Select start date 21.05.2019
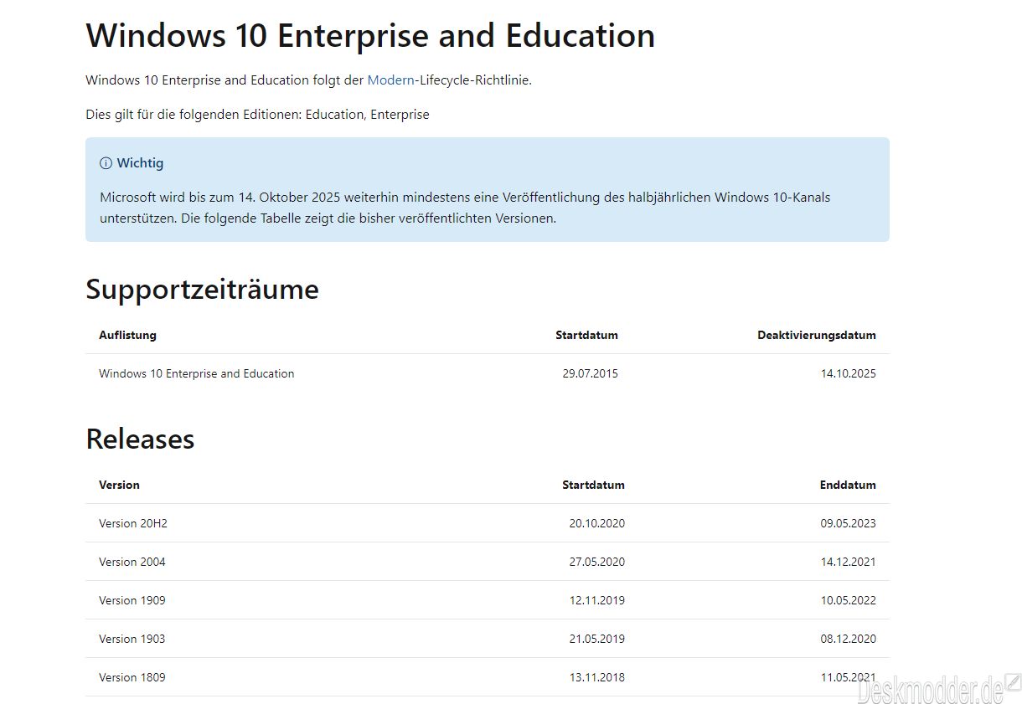This screenshot has width=1022, height=704. point(596,639)
